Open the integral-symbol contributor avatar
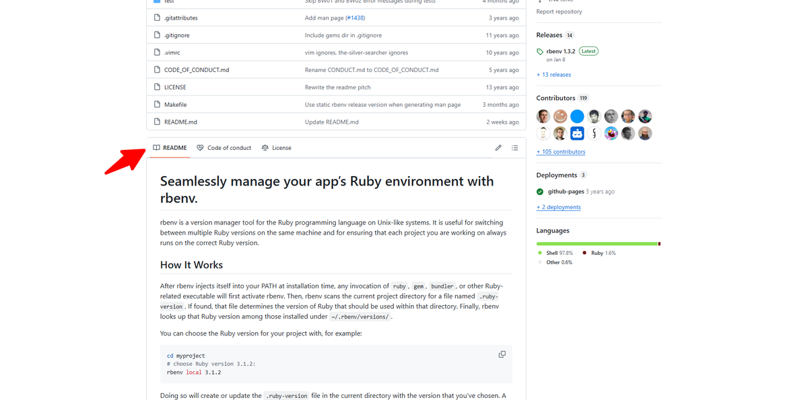This screenshot has height=400, width=808. tap(594, 133)
